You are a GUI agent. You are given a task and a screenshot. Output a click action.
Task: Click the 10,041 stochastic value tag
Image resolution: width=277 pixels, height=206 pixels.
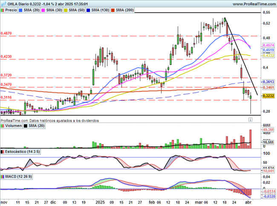268,171
